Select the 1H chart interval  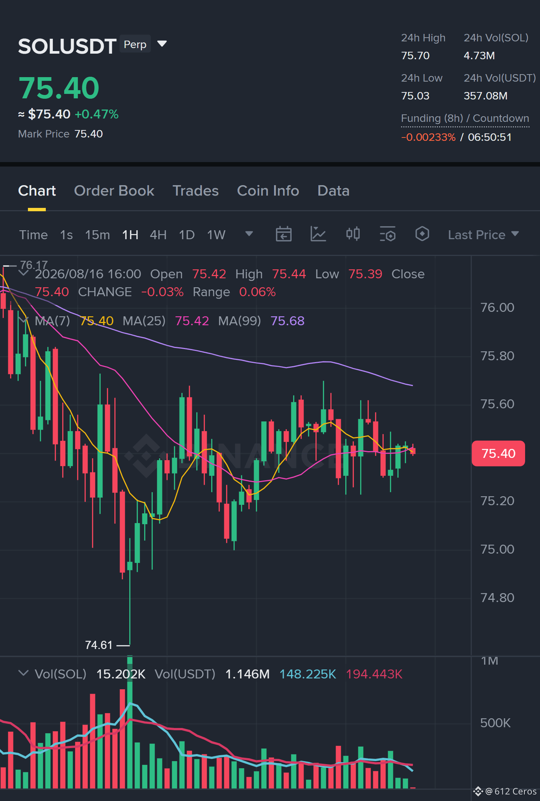point(130,235)
